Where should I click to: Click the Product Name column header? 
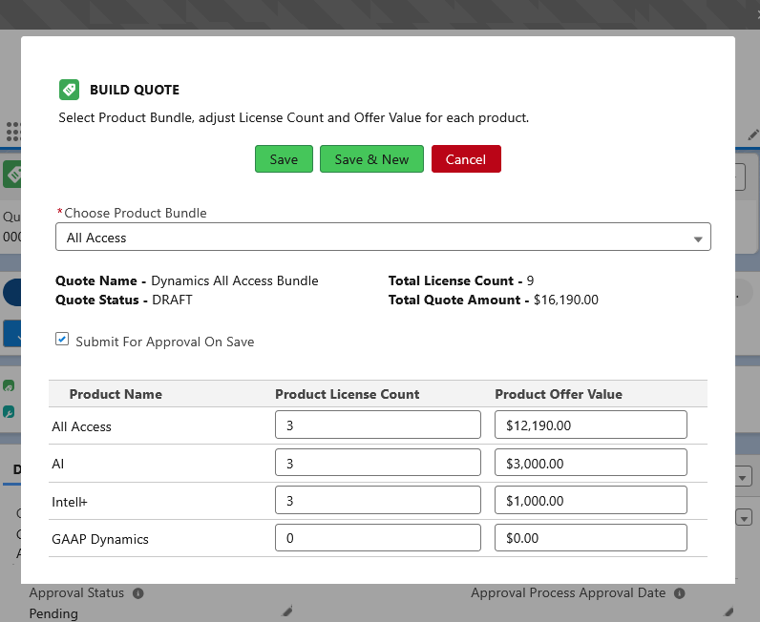pos(116,394)
